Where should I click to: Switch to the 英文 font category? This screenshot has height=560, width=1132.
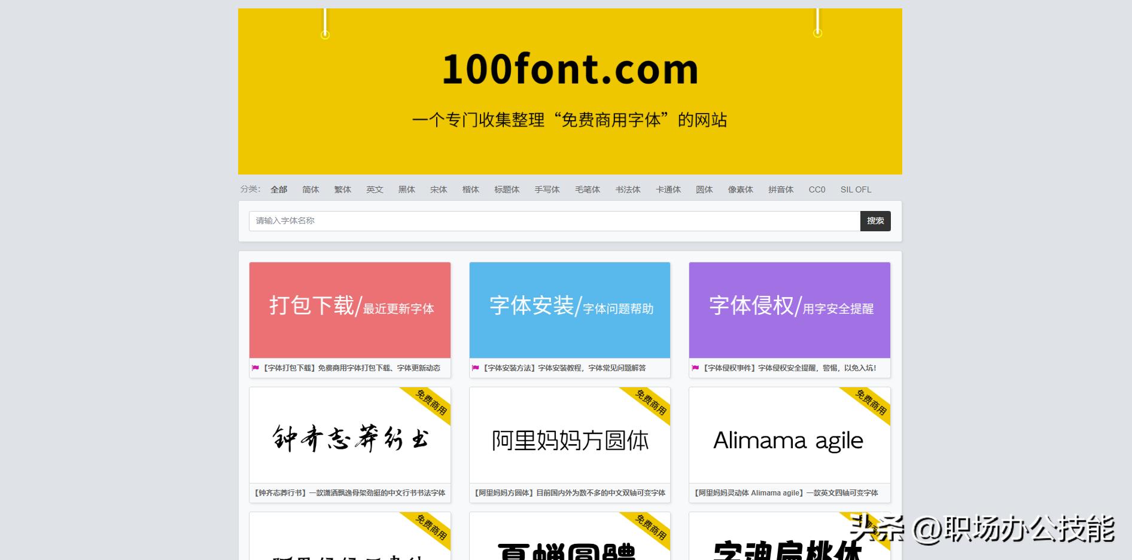point(375,189)
